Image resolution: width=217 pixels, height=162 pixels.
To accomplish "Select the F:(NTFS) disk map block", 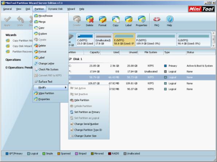I will pyautogui.click(x=156, y=40).
